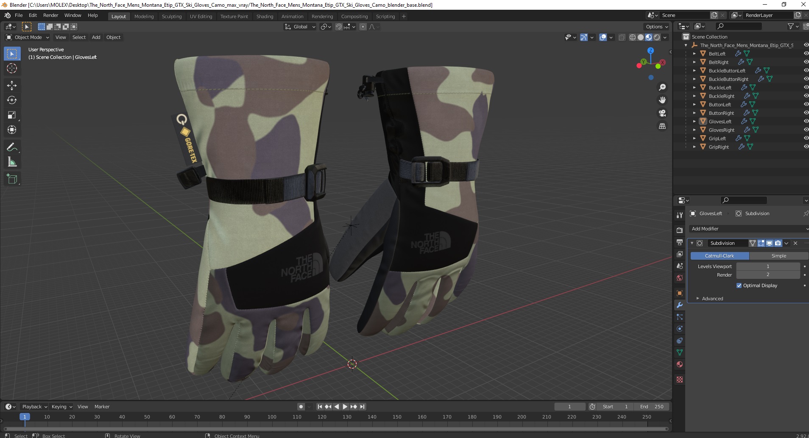
Task: Switch perspective/orthographic grid icon
Action: coord(662,126)
